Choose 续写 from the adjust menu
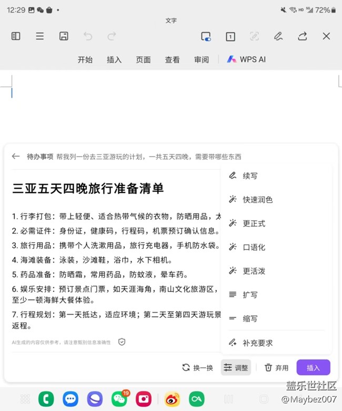The image size is (342, 411). click(276, 176)
